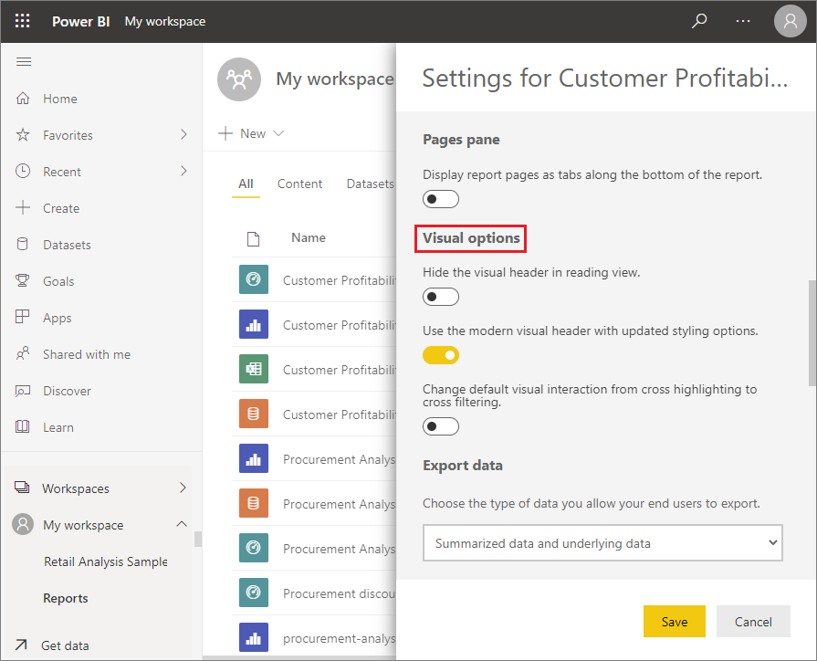Open the app launcher grid icon

[23, 21]
